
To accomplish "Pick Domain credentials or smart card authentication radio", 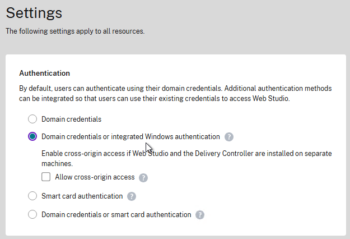I will (32, 214).
